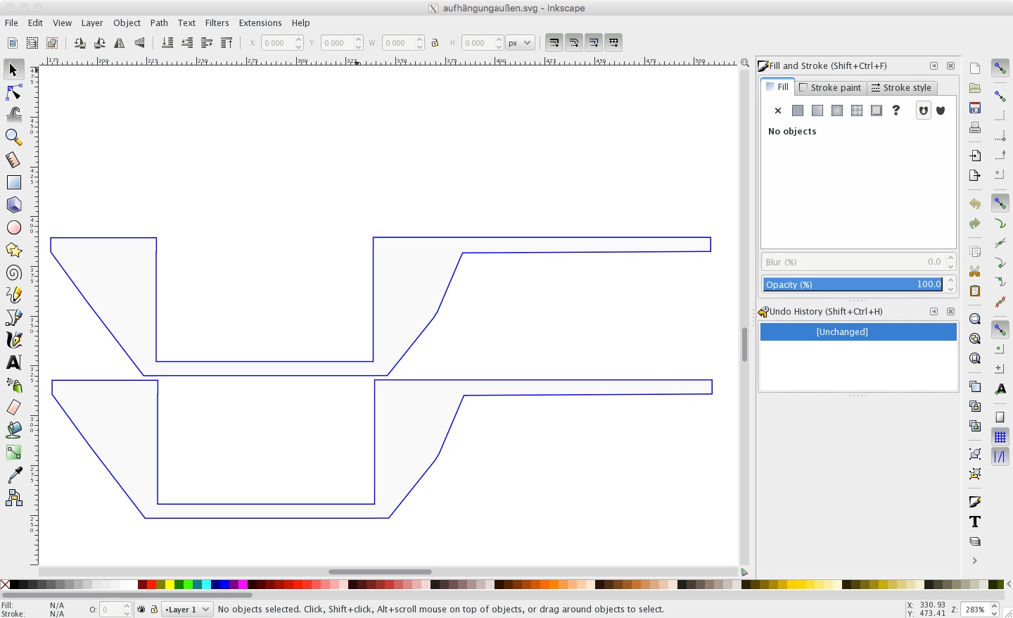The height and width of the screenshot is (618, 1013).
Task: Click the Undo arrow icon
Action: [975, 203]
